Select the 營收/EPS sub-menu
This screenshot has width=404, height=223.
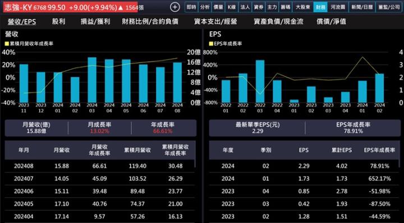click(22, 22)
